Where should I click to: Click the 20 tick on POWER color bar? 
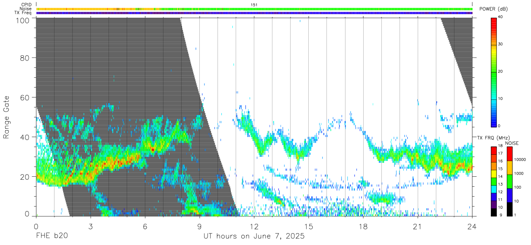(x=500, y=71)
